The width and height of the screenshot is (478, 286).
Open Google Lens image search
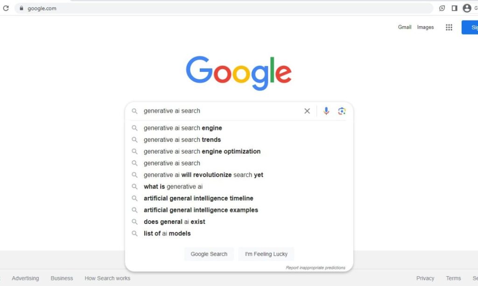click(342, 111)
